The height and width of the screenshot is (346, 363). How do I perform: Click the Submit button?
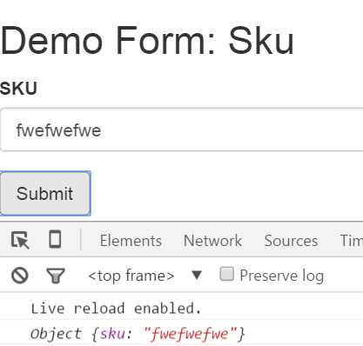[45, 193]
